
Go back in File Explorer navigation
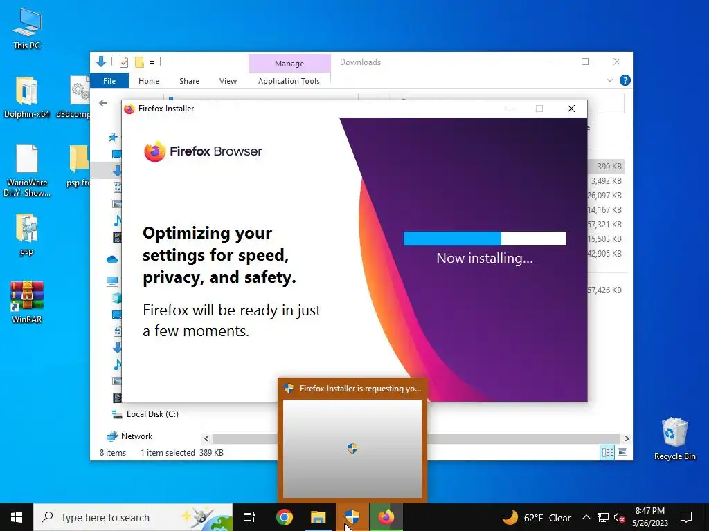tap(104, 103)
